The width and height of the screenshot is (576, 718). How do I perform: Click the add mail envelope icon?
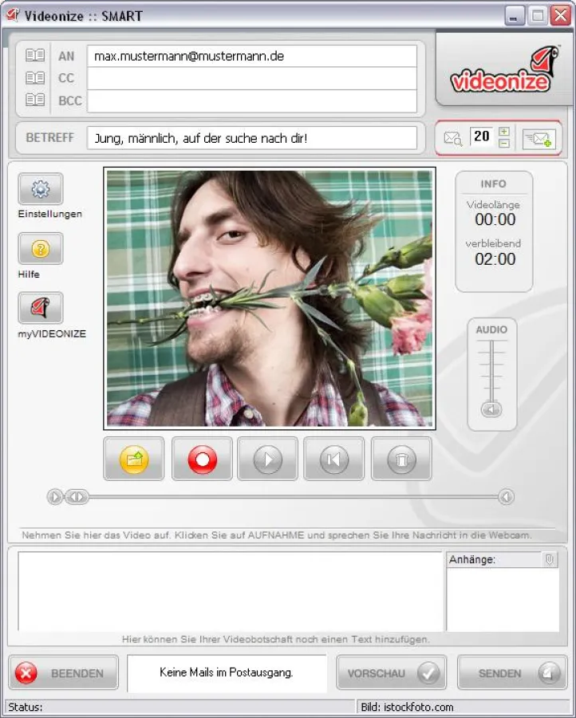point(539,138)
